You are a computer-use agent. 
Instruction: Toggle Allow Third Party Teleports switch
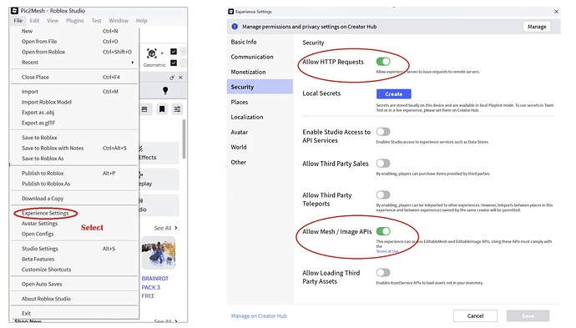tap(383, 195)
